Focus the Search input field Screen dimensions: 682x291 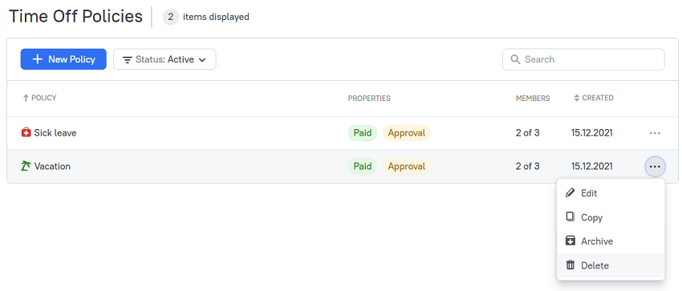point(583,59)
